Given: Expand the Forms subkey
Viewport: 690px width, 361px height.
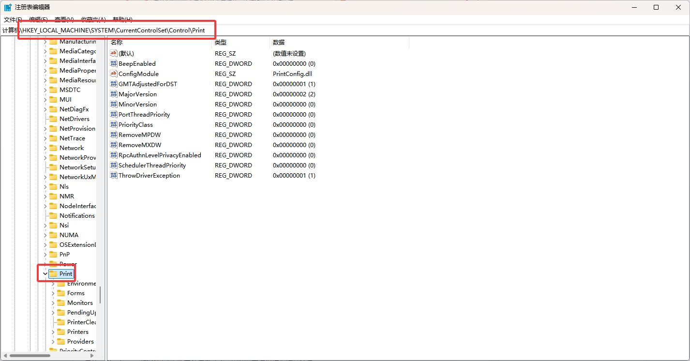Looking at the screenshot, I should [x=53, y=293].
